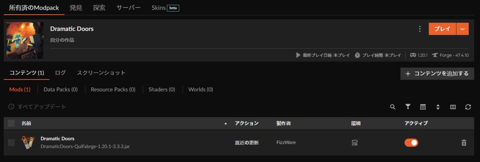Select the Data Packs (0) filter
The image size is (480, 162).
pos(60,90)
